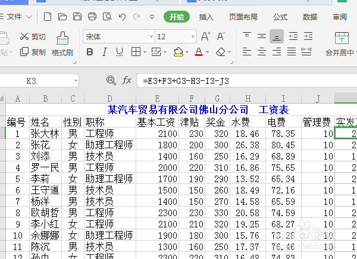This screenshot has width=357, height=259.
Task: Print the spreadsheet icon
Action: (x=92, y=17)
